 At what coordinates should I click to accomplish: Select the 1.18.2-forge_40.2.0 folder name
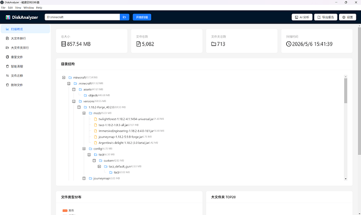101,107
